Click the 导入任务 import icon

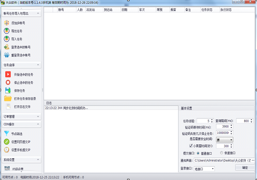click(6, 39)
